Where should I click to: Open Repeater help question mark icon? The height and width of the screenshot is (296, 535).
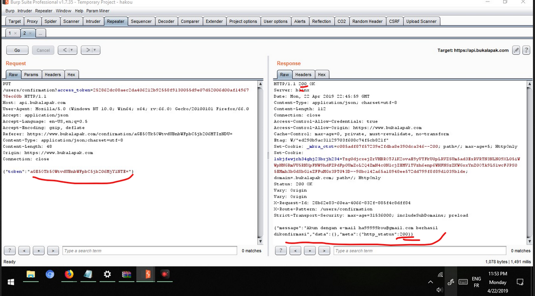pos(526,50)
